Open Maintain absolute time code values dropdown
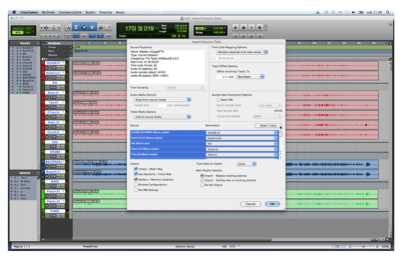Screen dimensions: 413x266 [x=242, y=52]
